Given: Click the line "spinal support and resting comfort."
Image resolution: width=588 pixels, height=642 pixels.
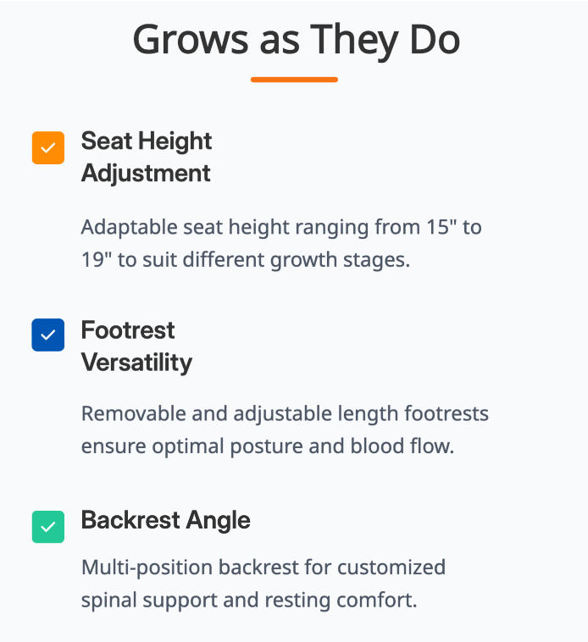Looking at the screenshot, I should point(249,600).
